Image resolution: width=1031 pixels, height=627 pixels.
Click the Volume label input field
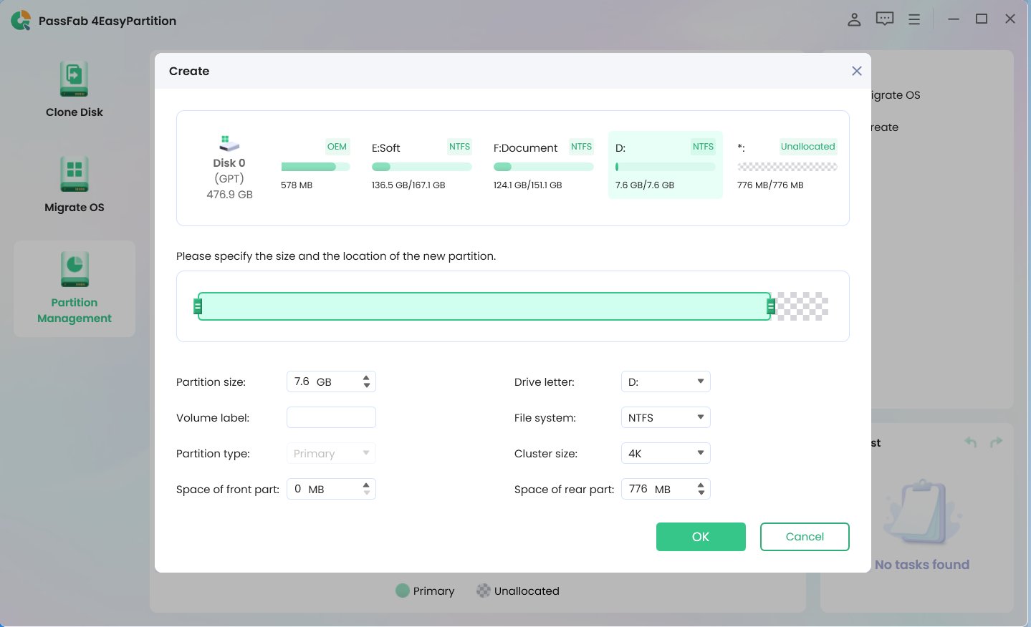(x=331, y=417)
